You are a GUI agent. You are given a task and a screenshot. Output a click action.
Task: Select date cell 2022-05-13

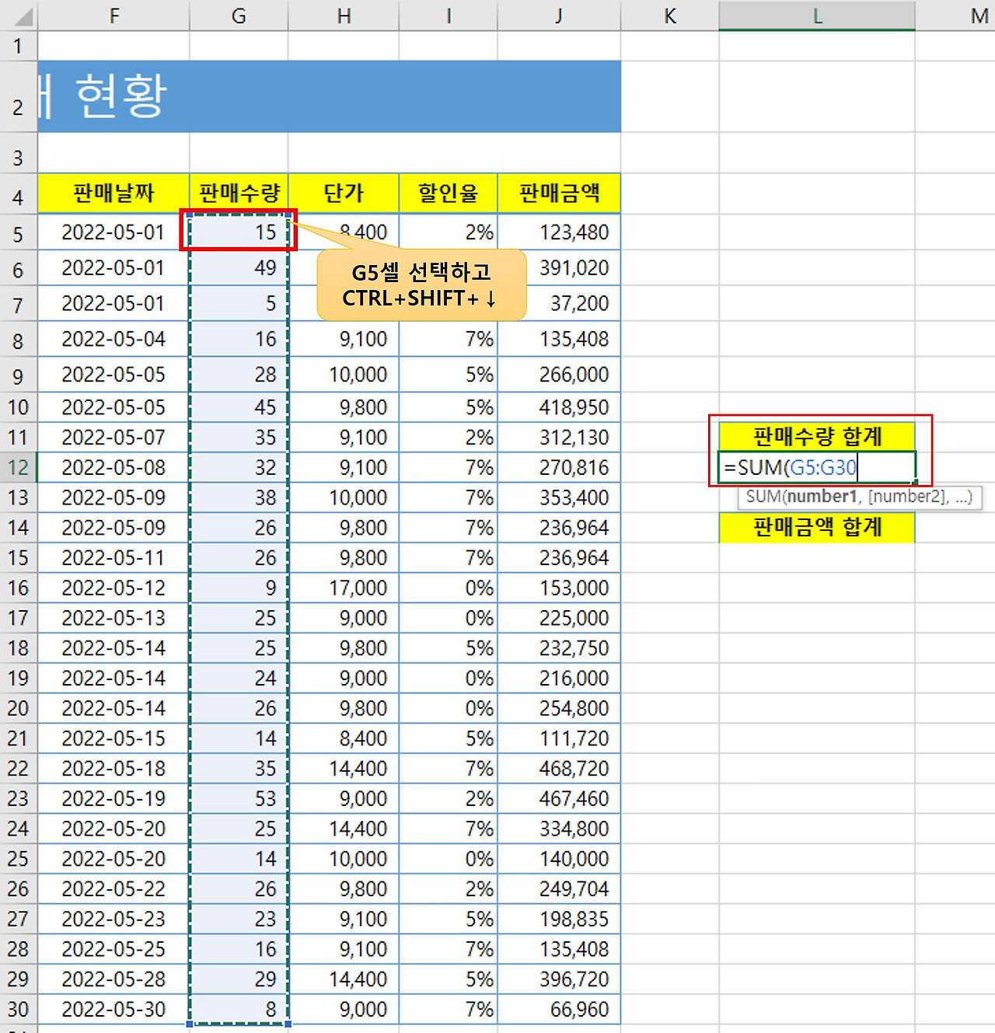(x=113, y=618)
